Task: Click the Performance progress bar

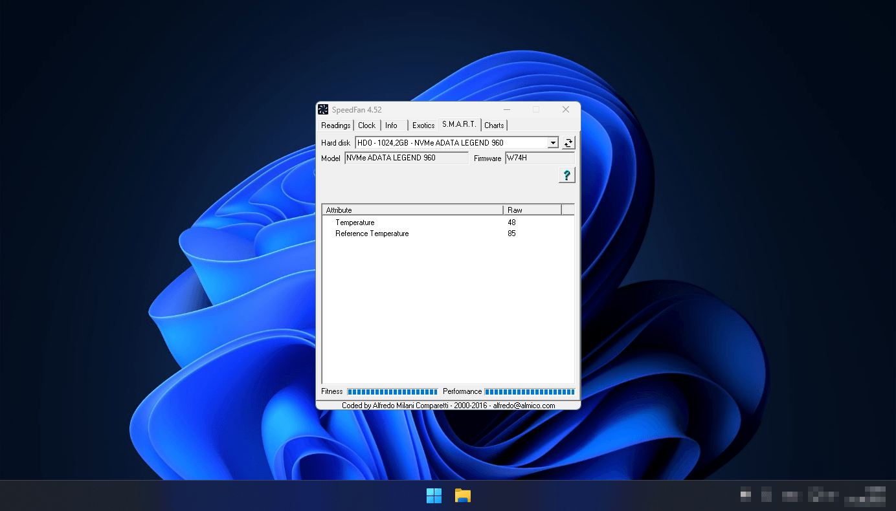Action: [530, 392]
